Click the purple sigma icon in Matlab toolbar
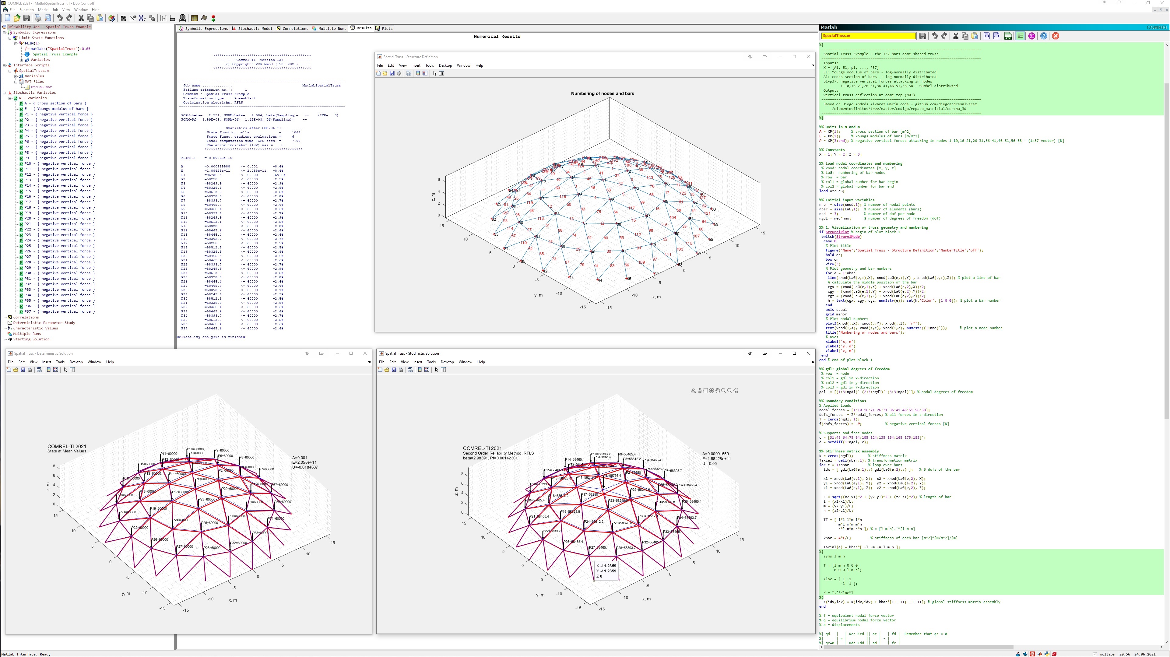This screenshot has height=657, width=1170. [1031, 36]
